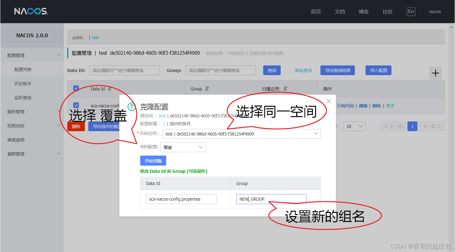Open 高级查询 link

point(303,70)
